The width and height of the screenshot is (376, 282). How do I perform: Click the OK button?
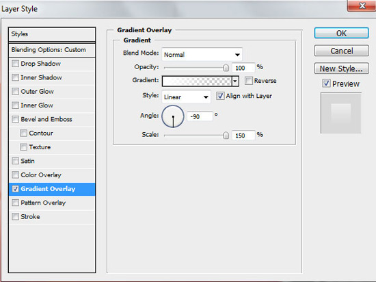(x=341, y=33)
